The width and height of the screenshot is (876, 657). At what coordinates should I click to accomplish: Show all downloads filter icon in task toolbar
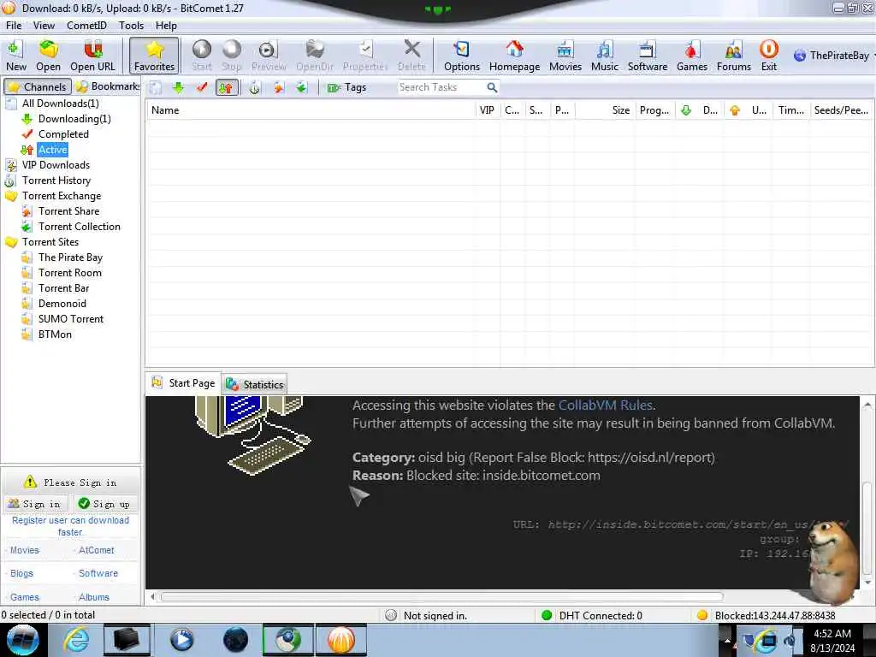point(156,88)
